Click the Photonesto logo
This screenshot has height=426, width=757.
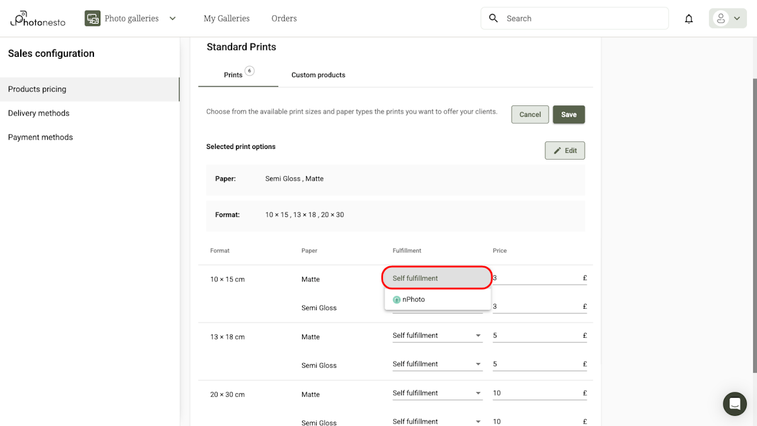(x=37, y=18)
